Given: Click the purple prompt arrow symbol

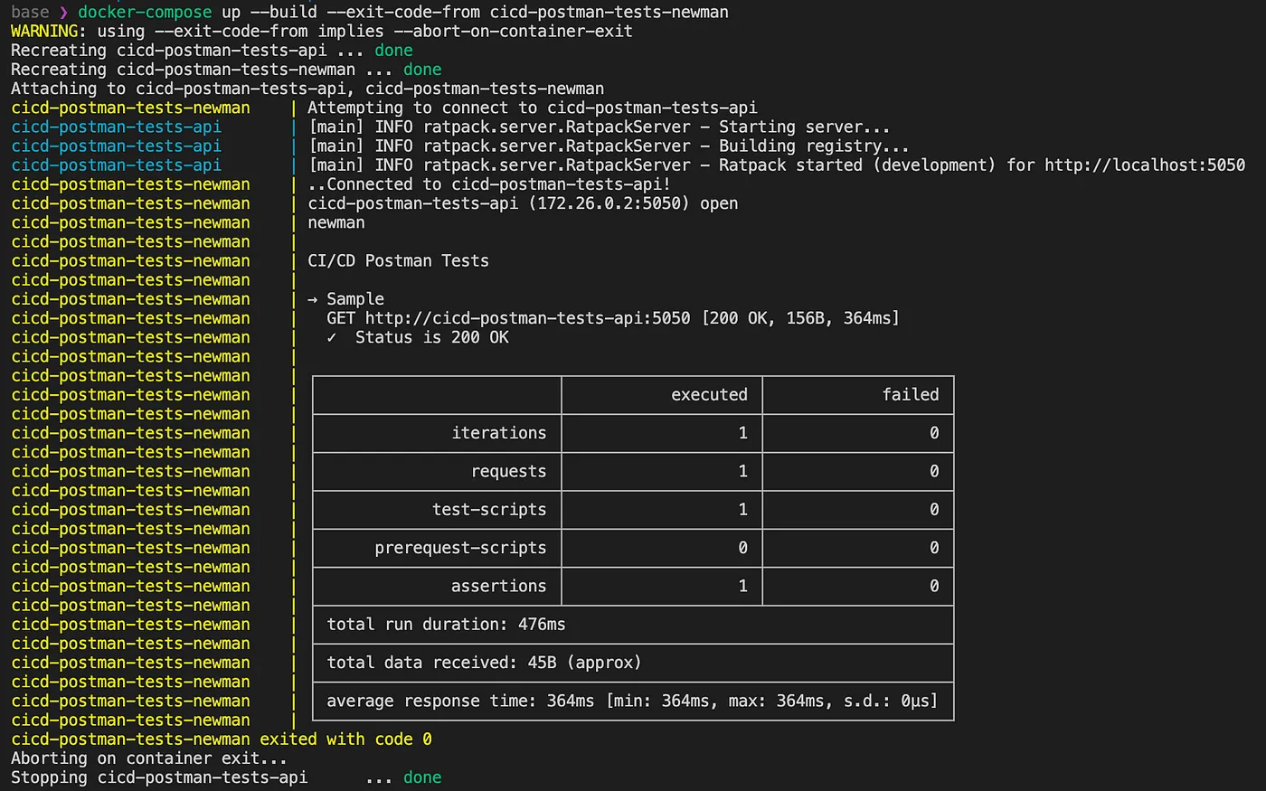Looking at the screenshot, I should pos(63,12).
